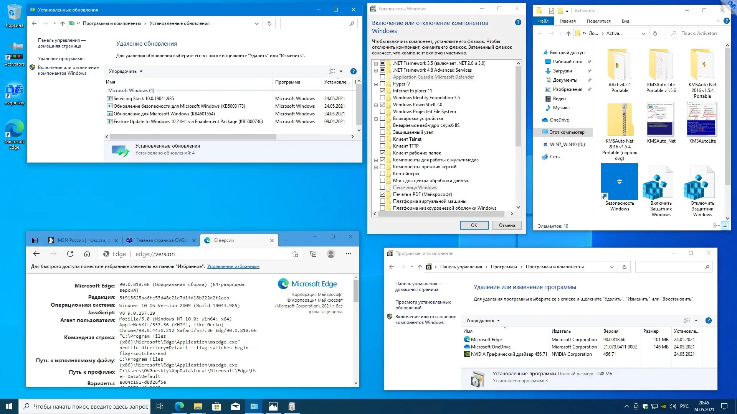The height and width of the screenshot is (414, 737).
Task: Open the Вид ribbon tab in Explorer
Action: 625,21
